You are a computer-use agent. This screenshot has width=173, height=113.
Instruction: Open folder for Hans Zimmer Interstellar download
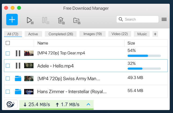click(18, 92)
